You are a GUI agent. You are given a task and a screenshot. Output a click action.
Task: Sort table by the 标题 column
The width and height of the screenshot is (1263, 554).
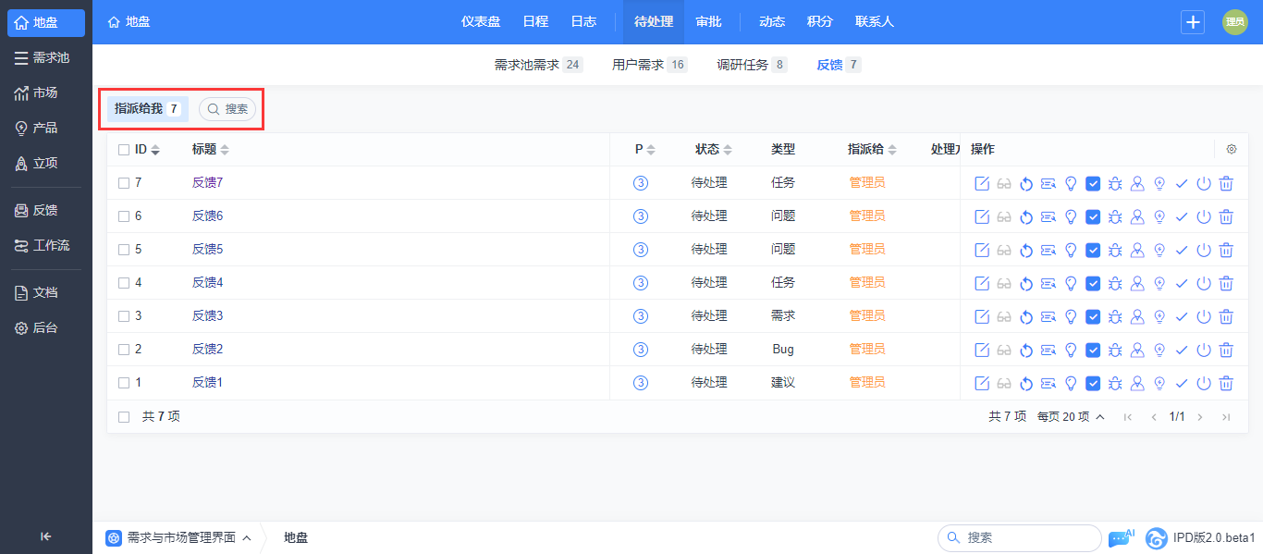tap(211, 150)
